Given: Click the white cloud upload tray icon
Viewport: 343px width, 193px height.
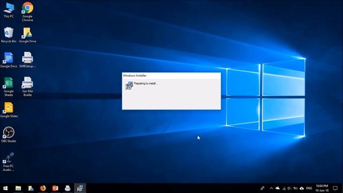Looking at the screenshot, I should (302, 188).
